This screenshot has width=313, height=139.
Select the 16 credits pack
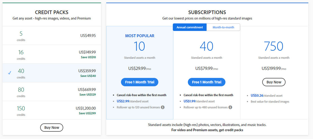(x=52, y=54)
